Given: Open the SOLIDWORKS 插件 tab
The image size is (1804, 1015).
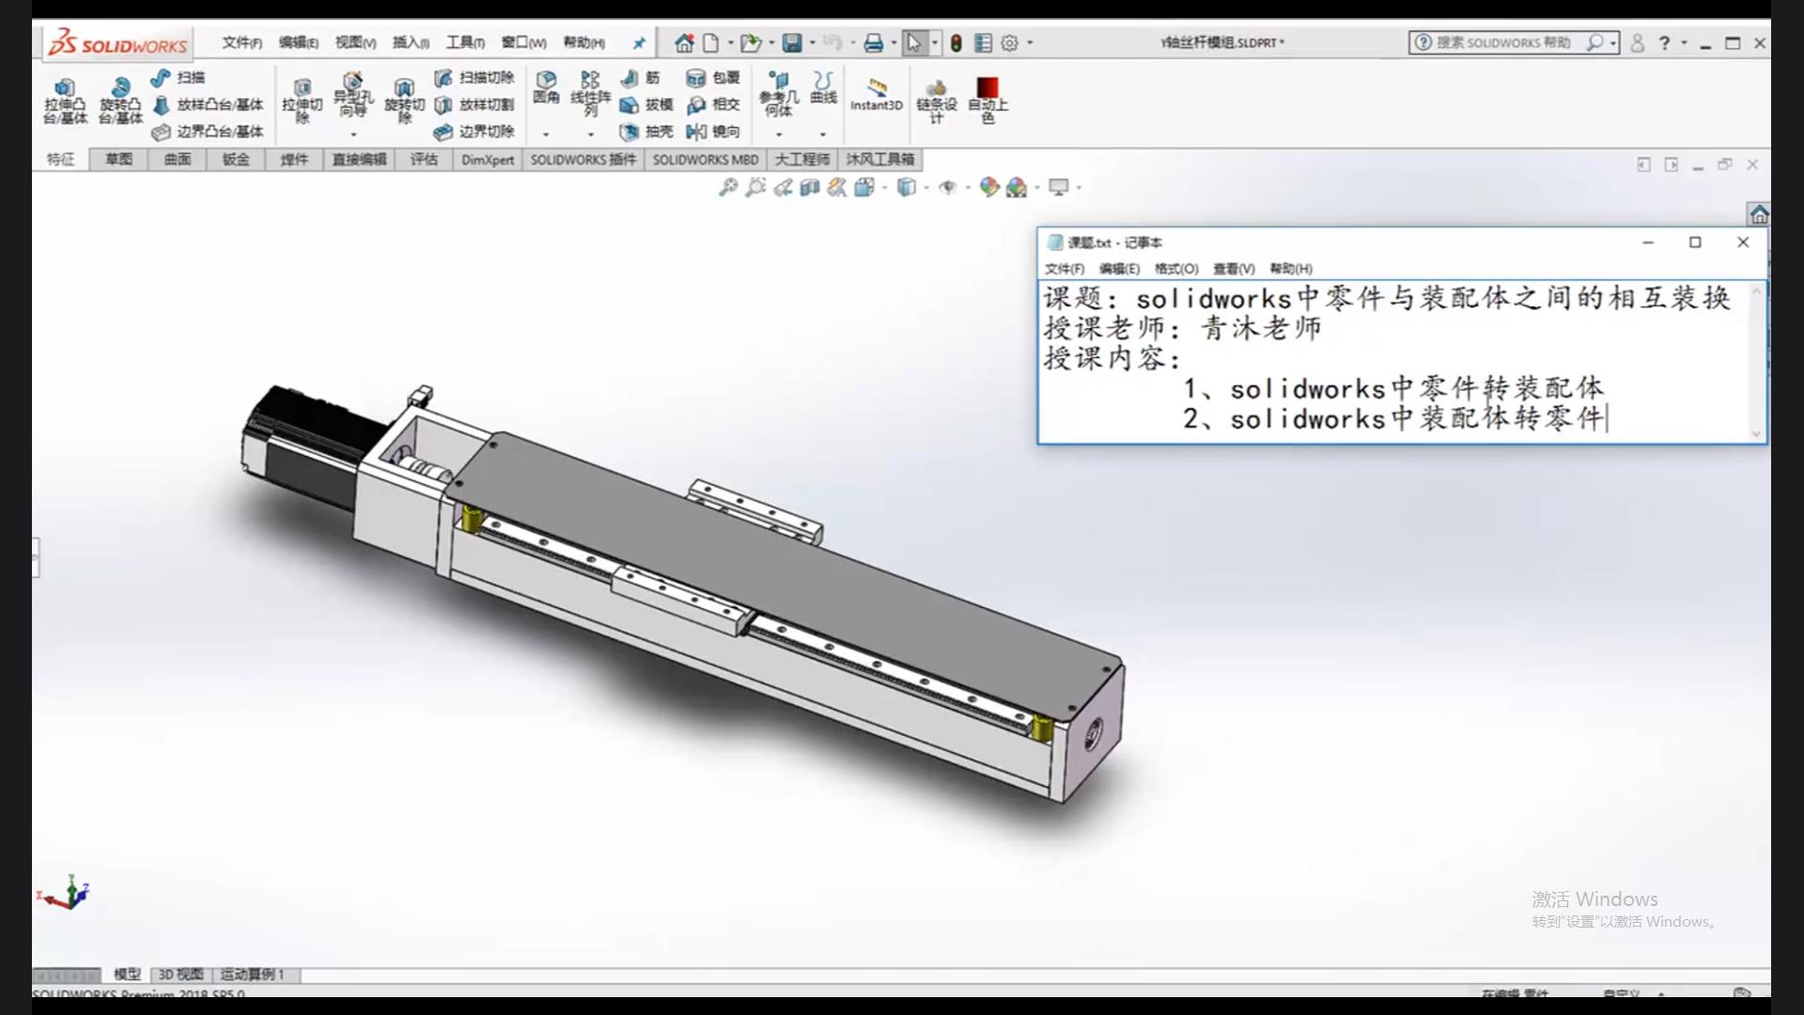Looking at the screenshot, I should (x=583, y=160).
